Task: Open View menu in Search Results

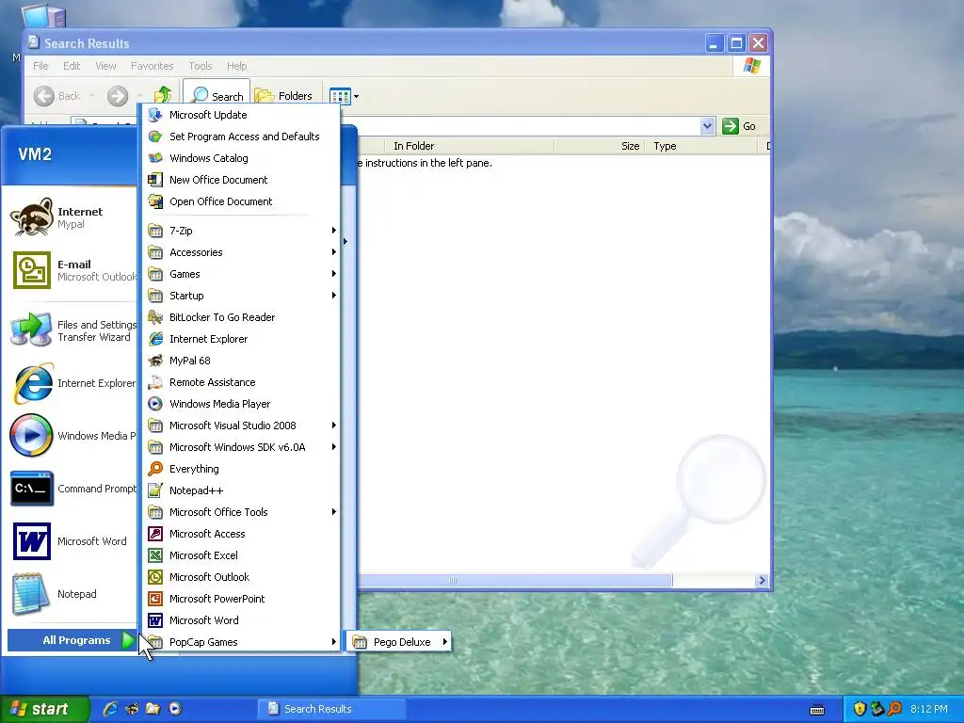Action: (105, 66)
